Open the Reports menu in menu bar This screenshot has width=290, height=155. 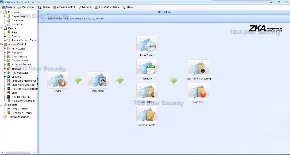(85, 7)
